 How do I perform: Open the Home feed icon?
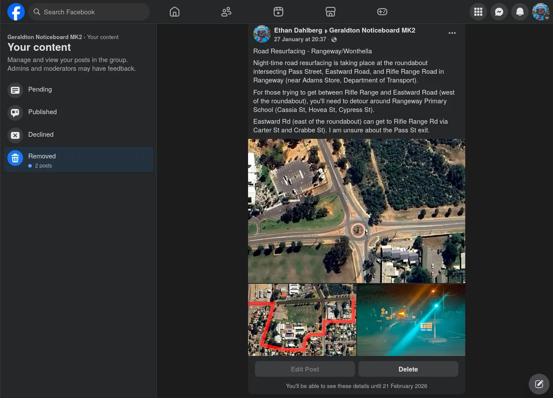[175, 12]
